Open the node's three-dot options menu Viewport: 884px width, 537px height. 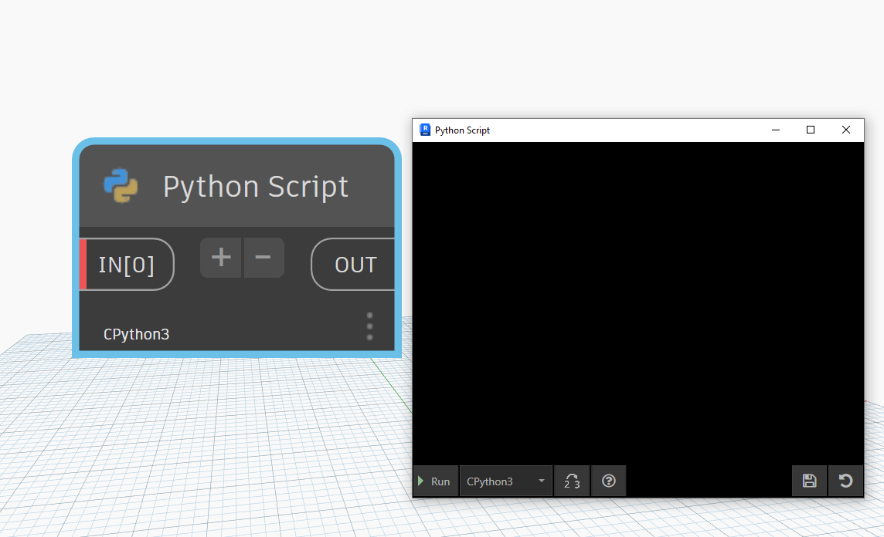coord(370,326)
